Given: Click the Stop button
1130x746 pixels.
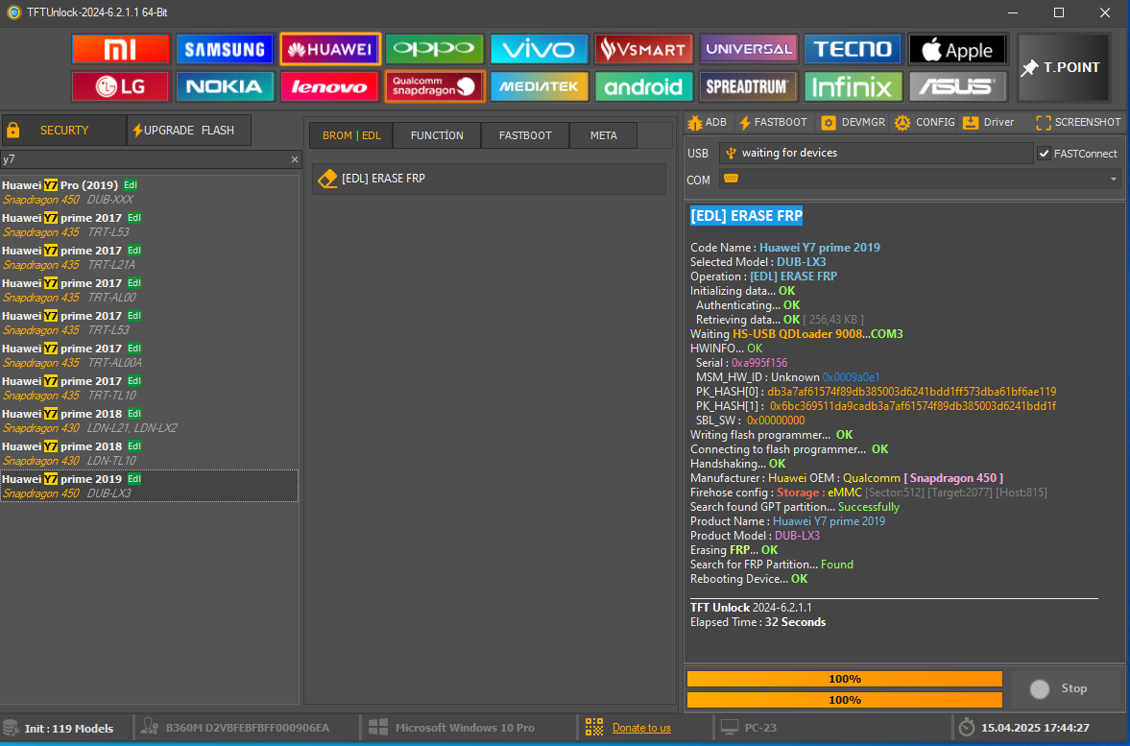Looking at the screenshot, I should [x=1068, y=689].
